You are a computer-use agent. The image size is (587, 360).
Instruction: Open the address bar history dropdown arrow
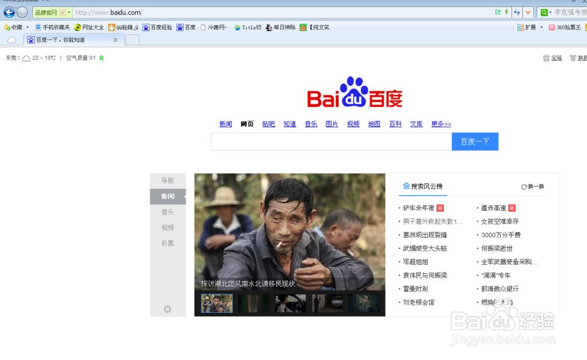pos(528,12)
